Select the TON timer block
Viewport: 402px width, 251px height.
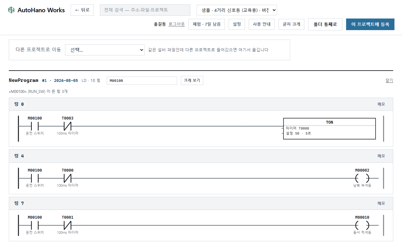[329, 129]
